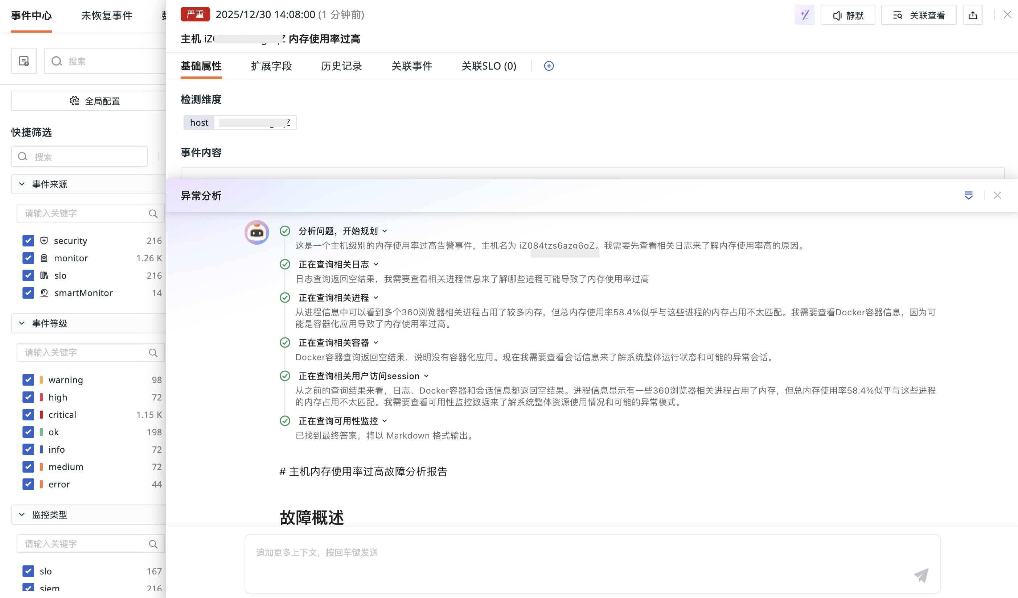This screenshot has height=598, width=1018.
Task: Toggle the critical level checkbox
Action: (x=28, y=415)
